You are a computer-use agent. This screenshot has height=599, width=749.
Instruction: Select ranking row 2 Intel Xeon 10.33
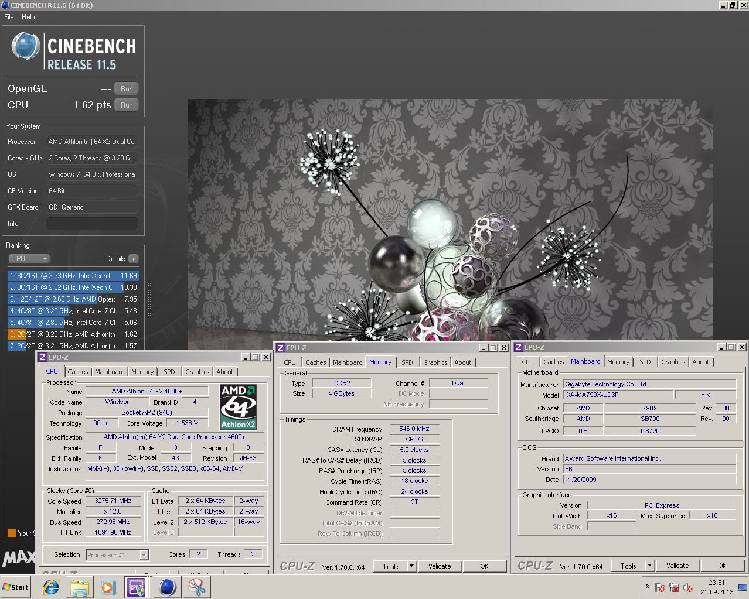(73, 287)
